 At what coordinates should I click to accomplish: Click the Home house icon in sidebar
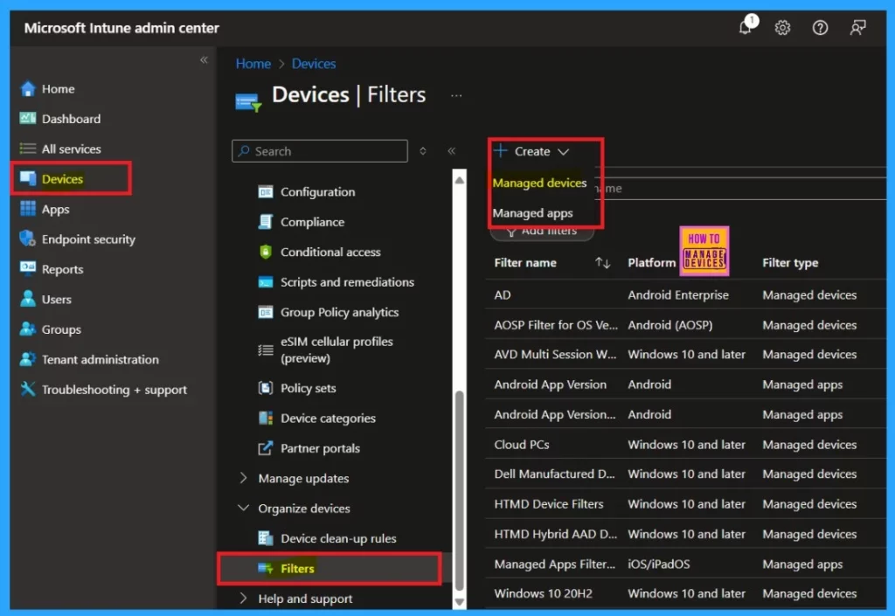tap(27, 89)
